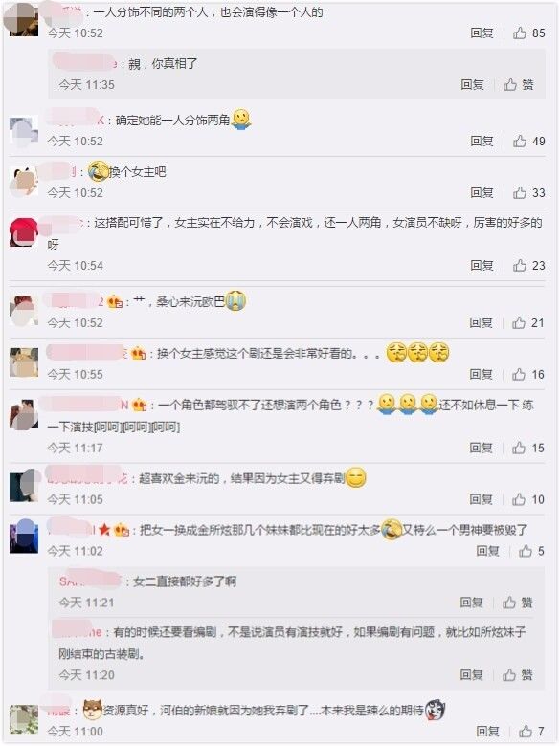Click 赞 on the 亲，你真相了 reply
The height and width of the screenshot is (746, 560).
519,85
